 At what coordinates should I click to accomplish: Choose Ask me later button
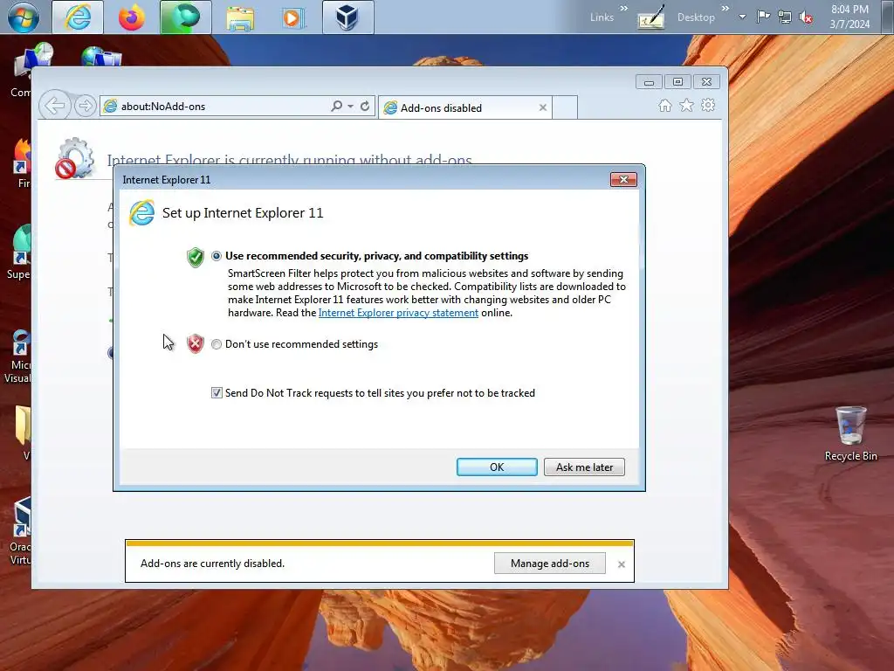click(x=584, y=467)
